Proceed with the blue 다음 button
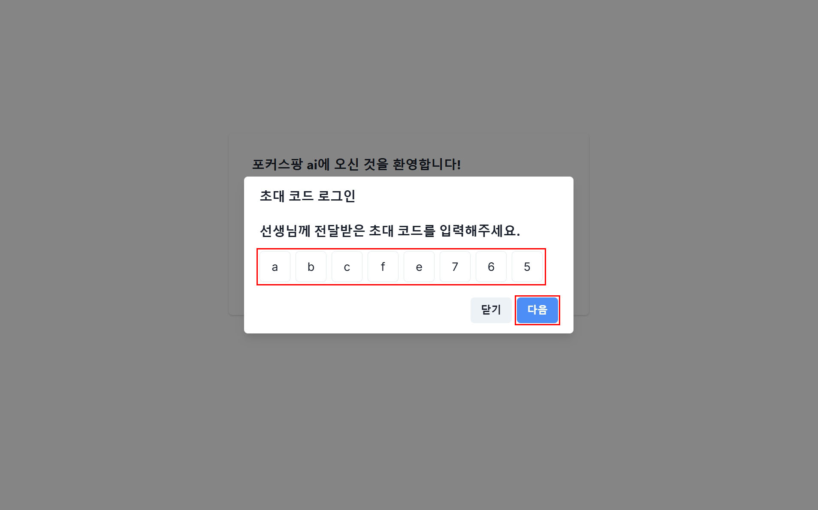This screenshot has width=818, height=510. [x=537, y=310]
